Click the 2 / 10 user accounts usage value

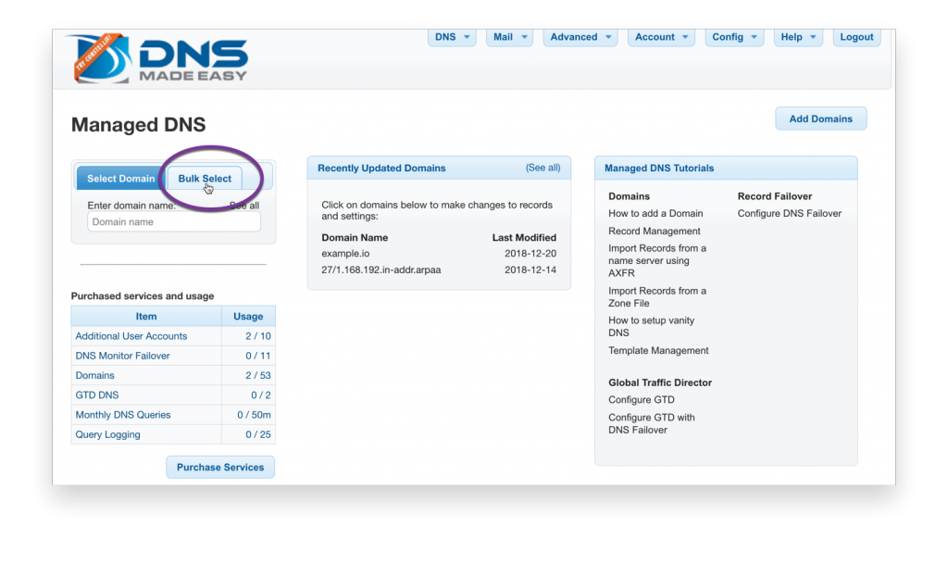(x=258, y=336)
